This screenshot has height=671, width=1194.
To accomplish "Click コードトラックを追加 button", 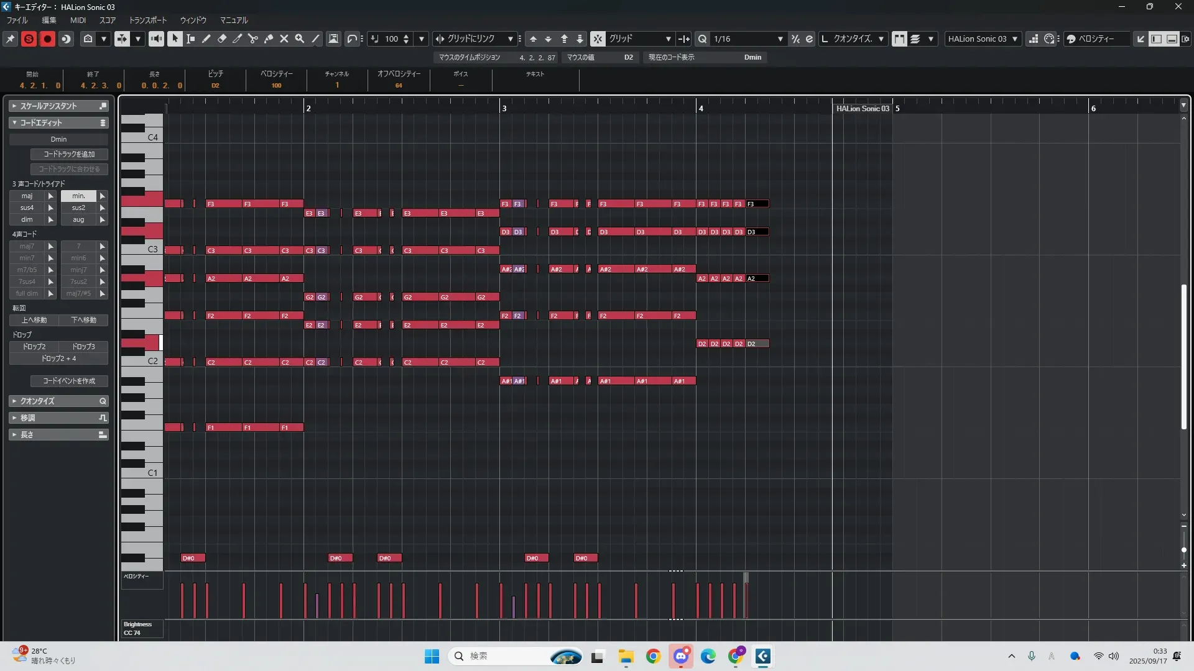I will [69, 154].
